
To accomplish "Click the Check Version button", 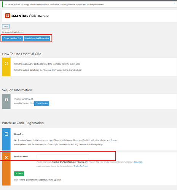I will tap(41, 103).
